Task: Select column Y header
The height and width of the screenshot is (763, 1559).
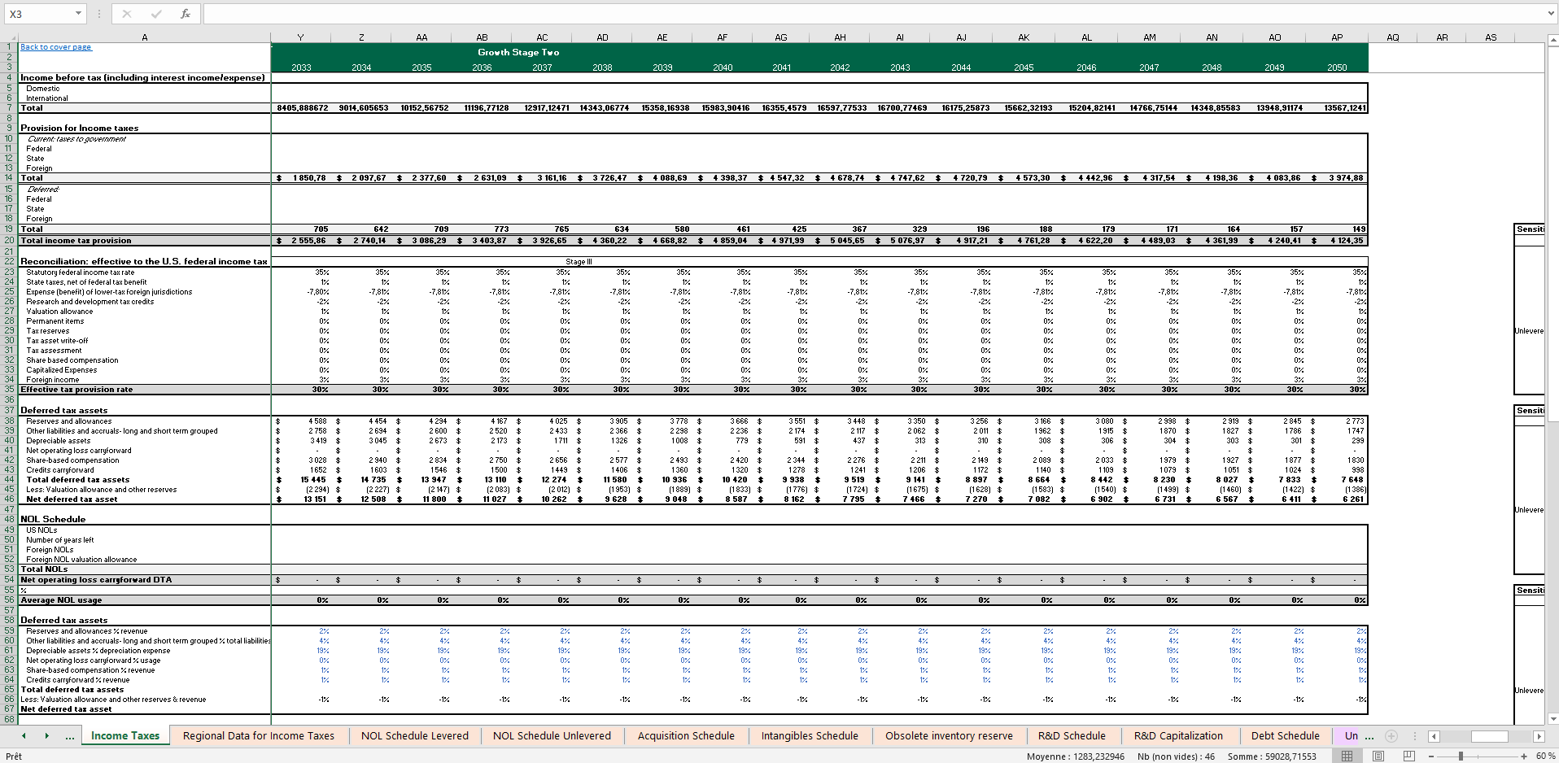Action: [x=300, y=37]
